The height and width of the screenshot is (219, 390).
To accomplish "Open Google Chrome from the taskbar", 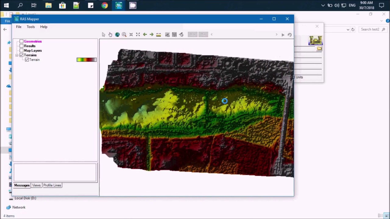I will click(105, 5).
